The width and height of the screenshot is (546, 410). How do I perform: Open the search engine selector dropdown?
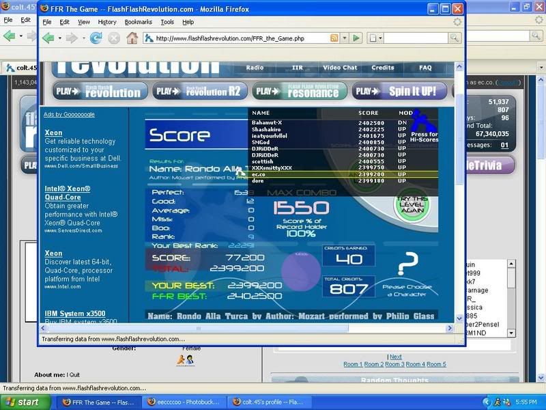(x=376, y=38)
